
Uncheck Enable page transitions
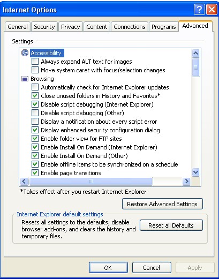pyautogui.click(x=35, y=173)
